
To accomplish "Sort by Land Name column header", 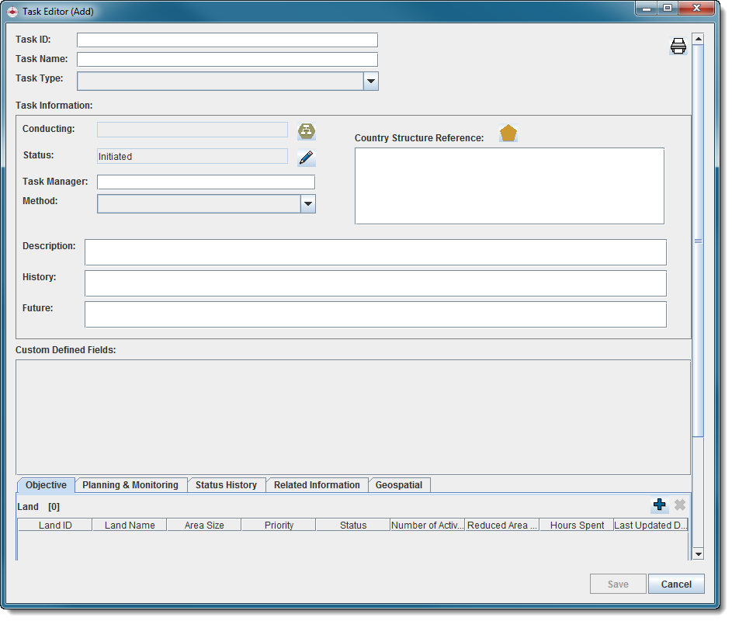I will tap(130, 526).
